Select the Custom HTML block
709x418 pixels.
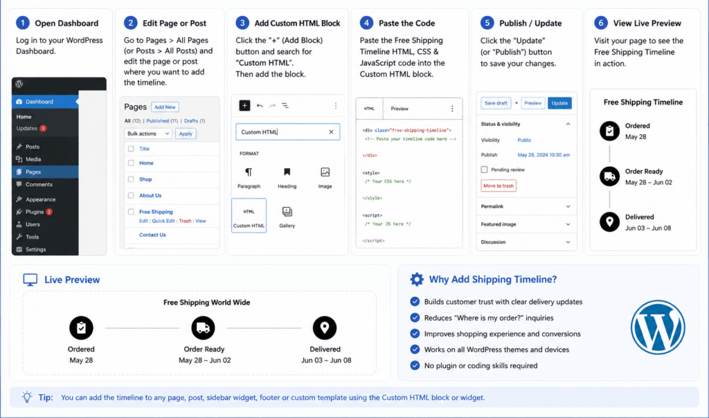pyautogui.click(x=249, y=215)
